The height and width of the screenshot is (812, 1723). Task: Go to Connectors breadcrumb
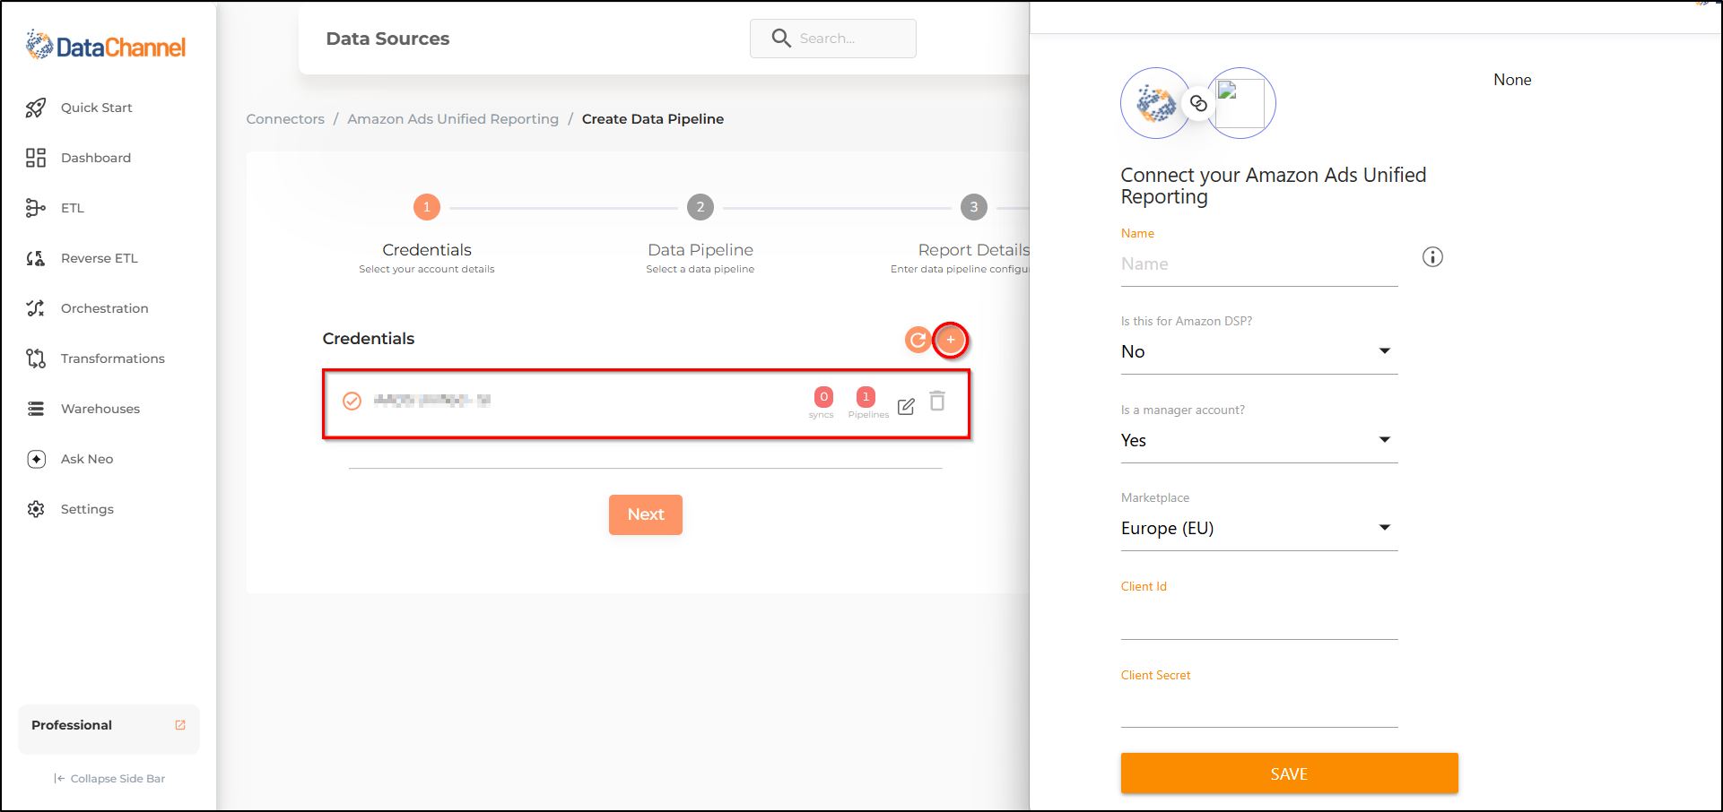(x=285, y=119)
